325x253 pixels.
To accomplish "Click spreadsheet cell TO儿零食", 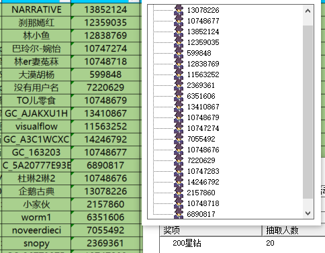I will (36, 101).
